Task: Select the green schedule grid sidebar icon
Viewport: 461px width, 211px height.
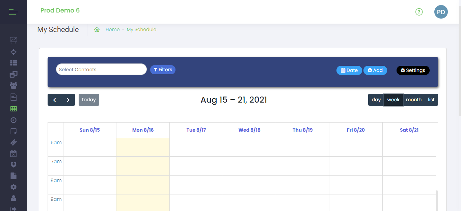Action: click(x=13, y=109)
